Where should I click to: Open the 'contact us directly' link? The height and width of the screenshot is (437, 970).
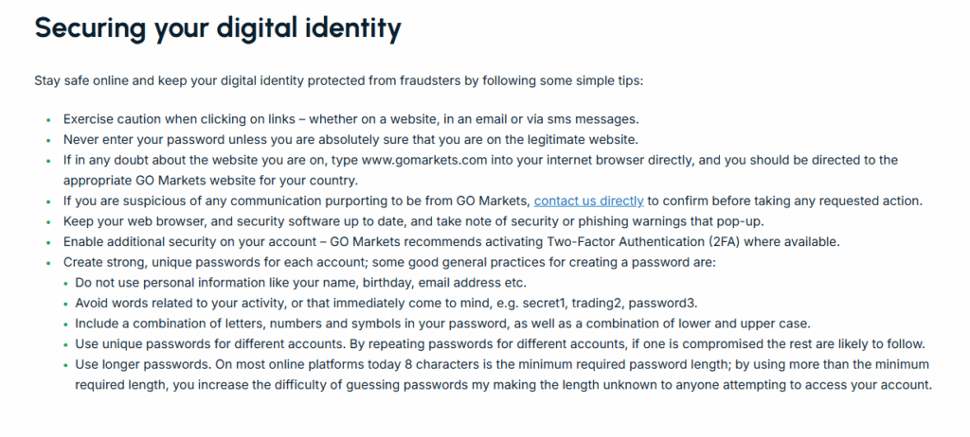click(x=588, y=201)
